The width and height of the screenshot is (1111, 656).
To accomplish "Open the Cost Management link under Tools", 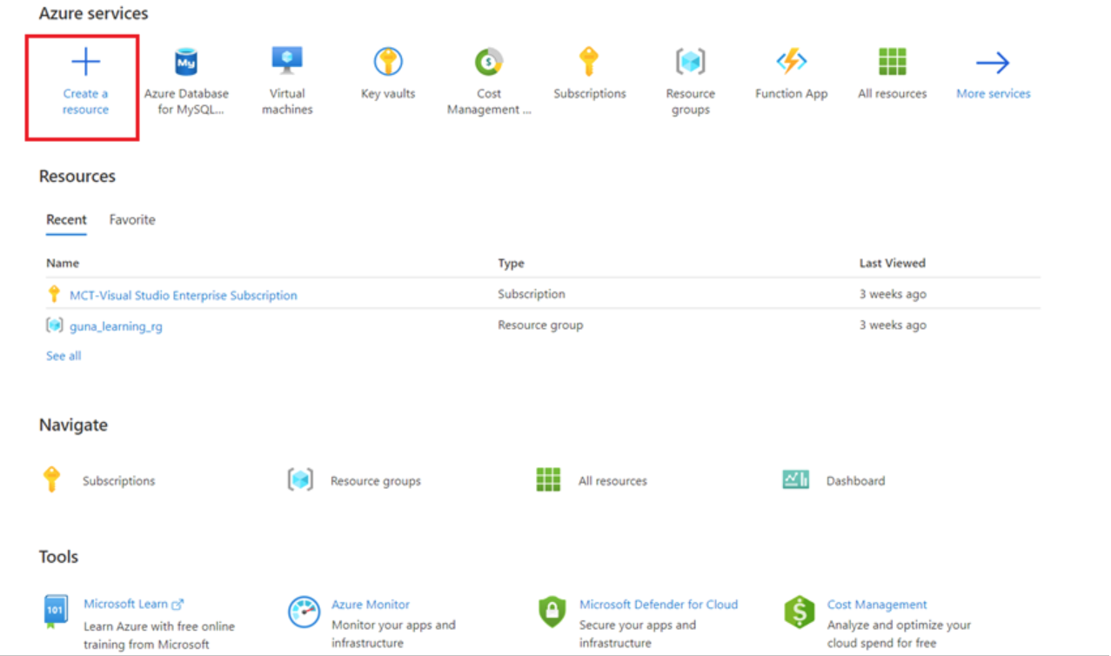I will pyautogui.click(x=877, y=604).
